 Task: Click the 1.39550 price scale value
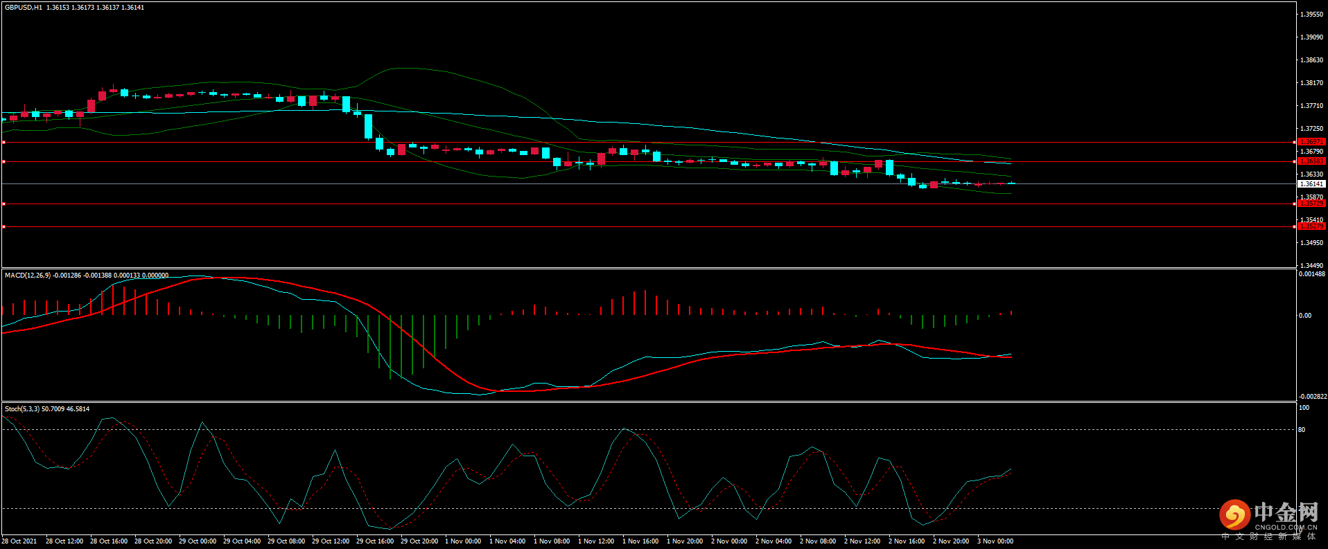[x=1311, y=15]
